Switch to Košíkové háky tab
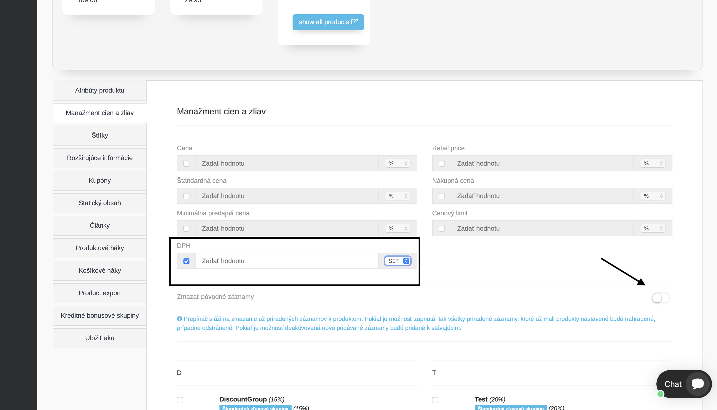 click(100, 271)
